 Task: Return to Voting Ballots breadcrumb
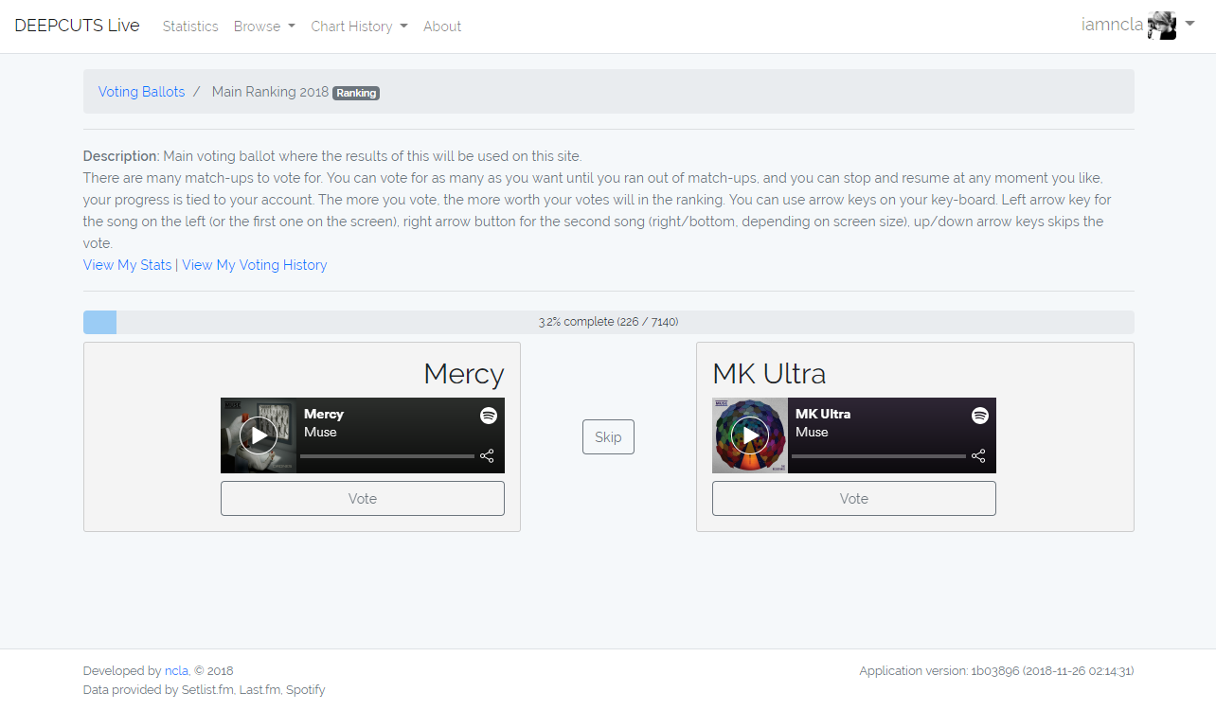[142, 92]
